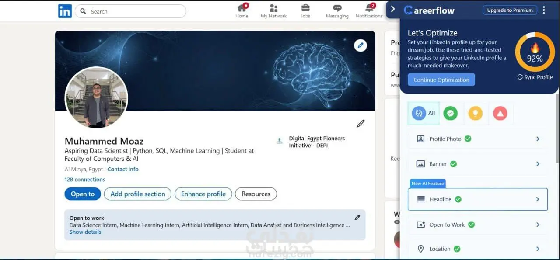Click the Sync Profile label

(539, 77)
